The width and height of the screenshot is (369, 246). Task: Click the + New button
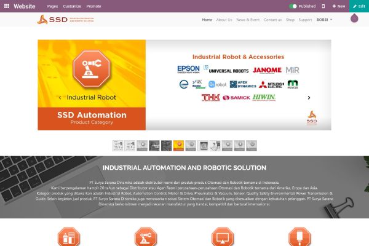pos(339,6)
